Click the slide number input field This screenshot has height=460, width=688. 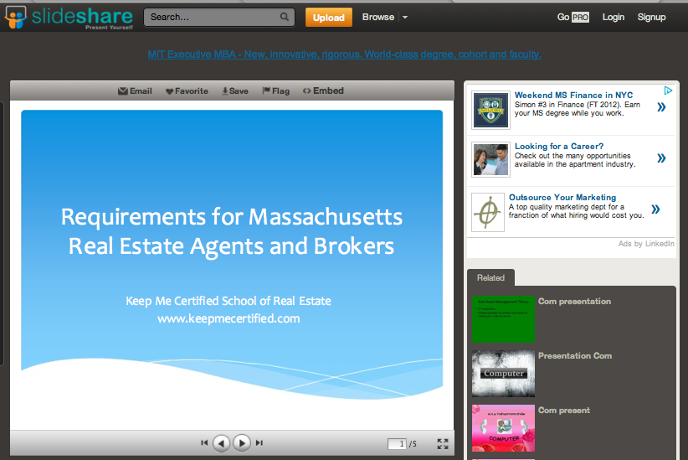(397, 444)
